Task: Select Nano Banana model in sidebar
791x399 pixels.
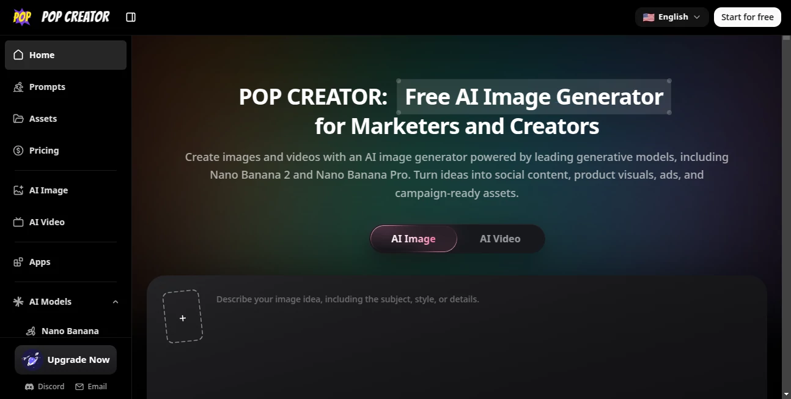Action: click(70, 331)
